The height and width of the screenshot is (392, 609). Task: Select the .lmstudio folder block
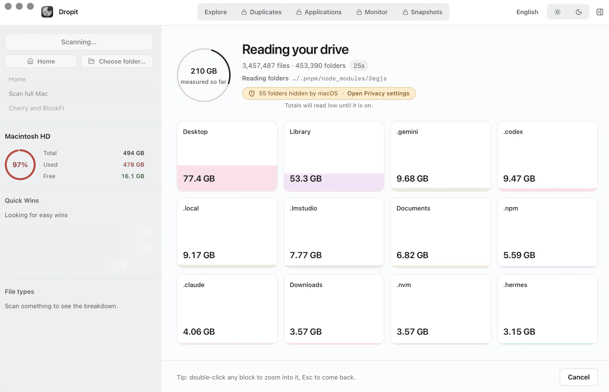pos(334,233)
